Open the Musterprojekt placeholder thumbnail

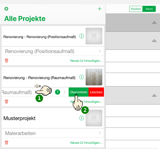[x=94, y=118]
